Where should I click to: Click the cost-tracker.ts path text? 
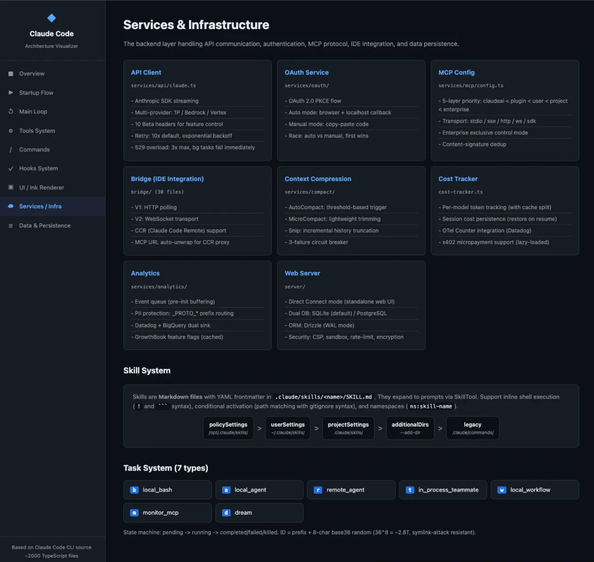[x=460, y=192]
